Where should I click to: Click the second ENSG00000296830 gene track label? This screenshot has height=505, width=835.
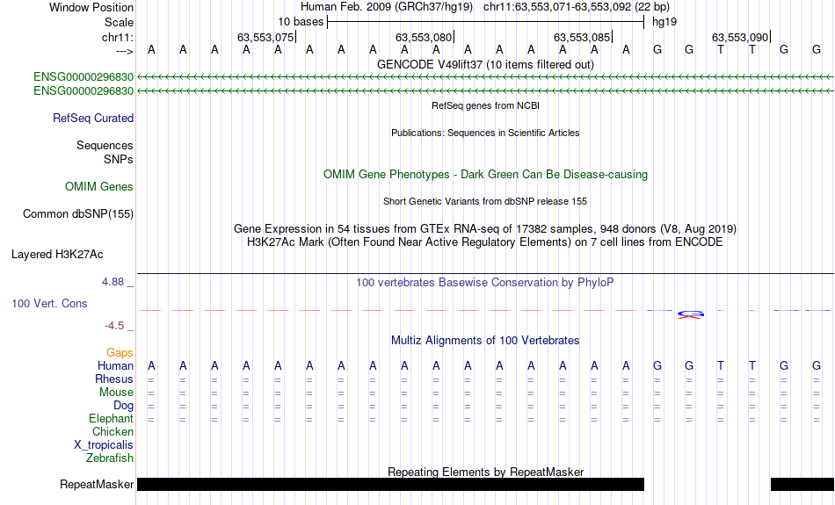coord(83,91)
